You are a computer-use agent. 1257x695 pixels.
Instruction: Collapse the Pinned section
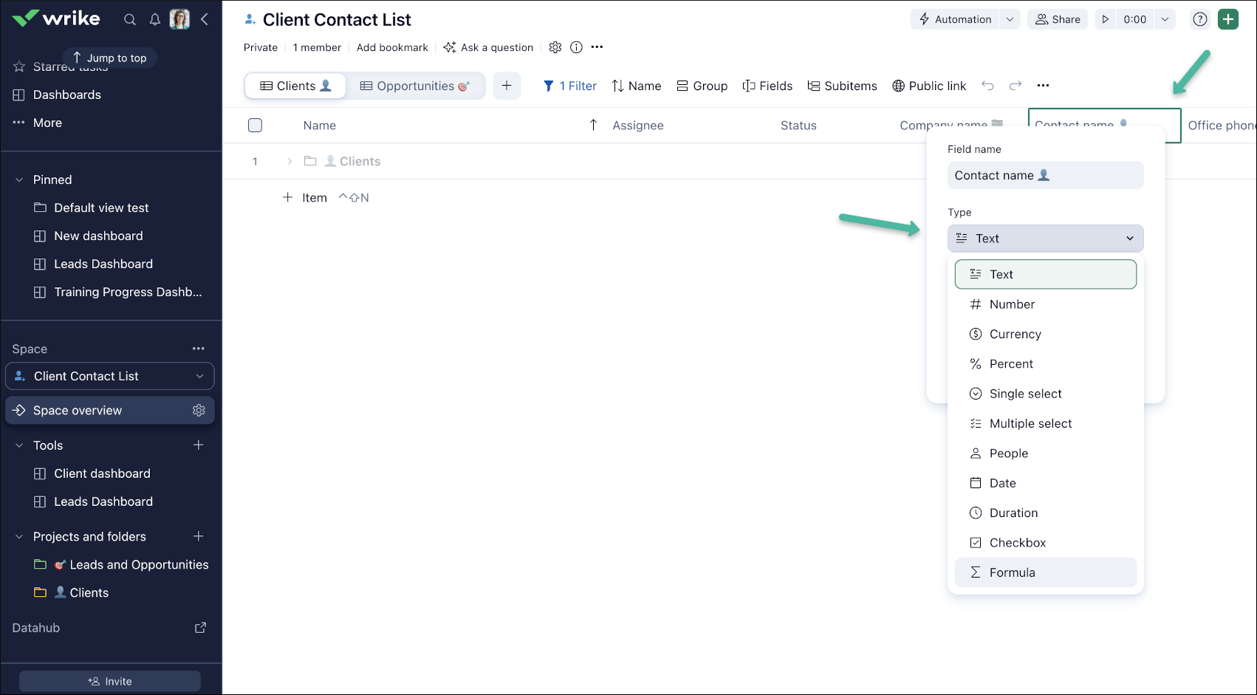pos(19,179)
